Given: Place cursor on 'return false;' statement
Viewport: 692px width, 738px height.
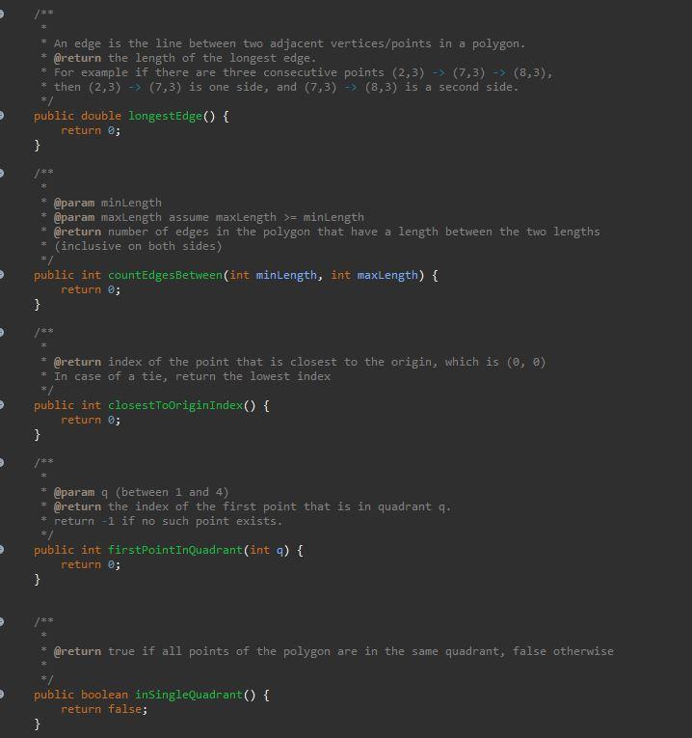Looking at the screenshot, I should pyautogui.click(x=104, y=709).
